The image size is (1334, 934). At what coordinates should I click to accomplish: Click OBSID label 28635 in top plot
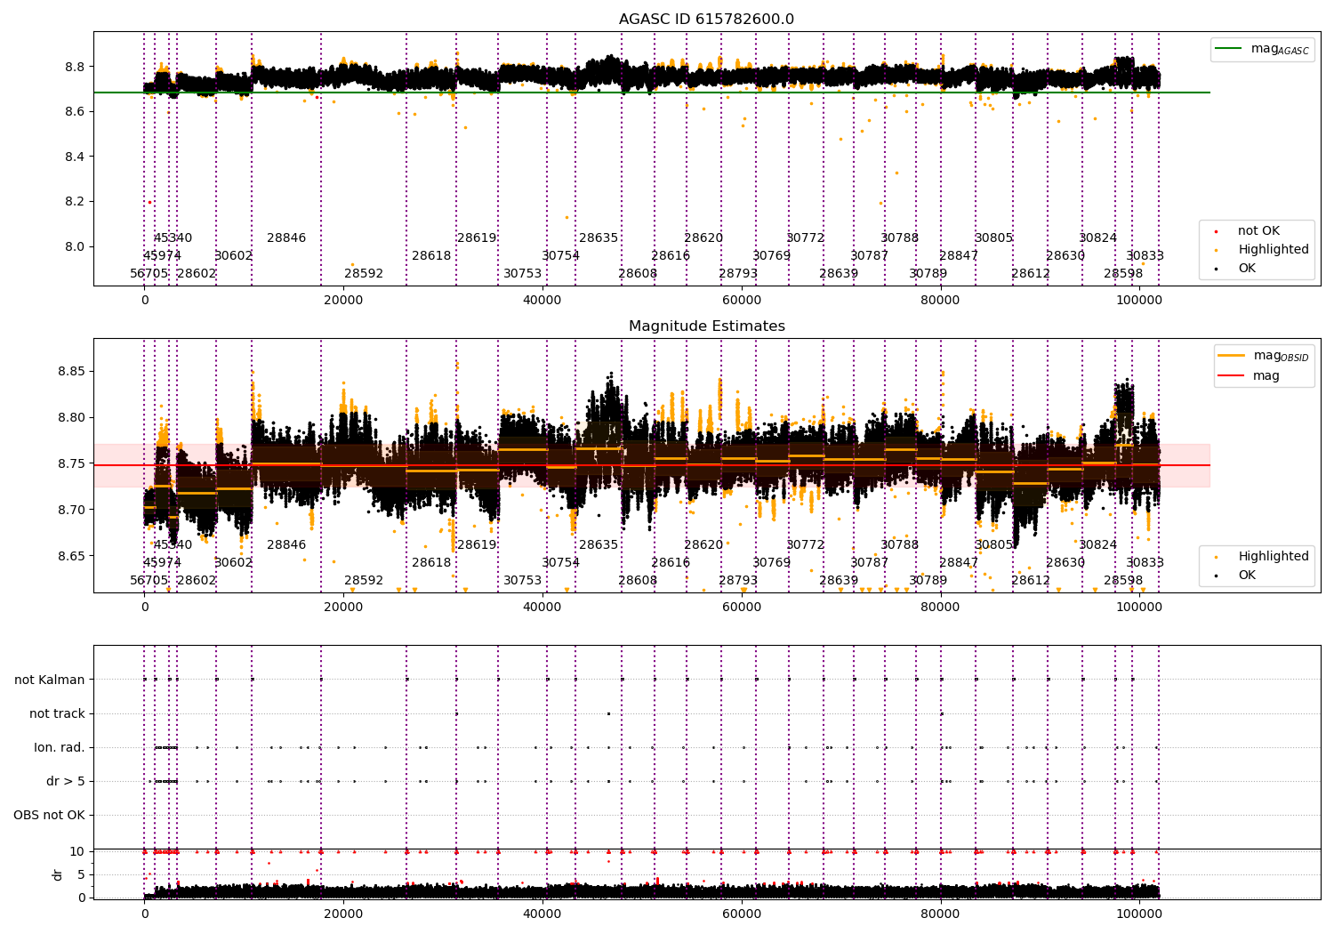click(599, 238)
